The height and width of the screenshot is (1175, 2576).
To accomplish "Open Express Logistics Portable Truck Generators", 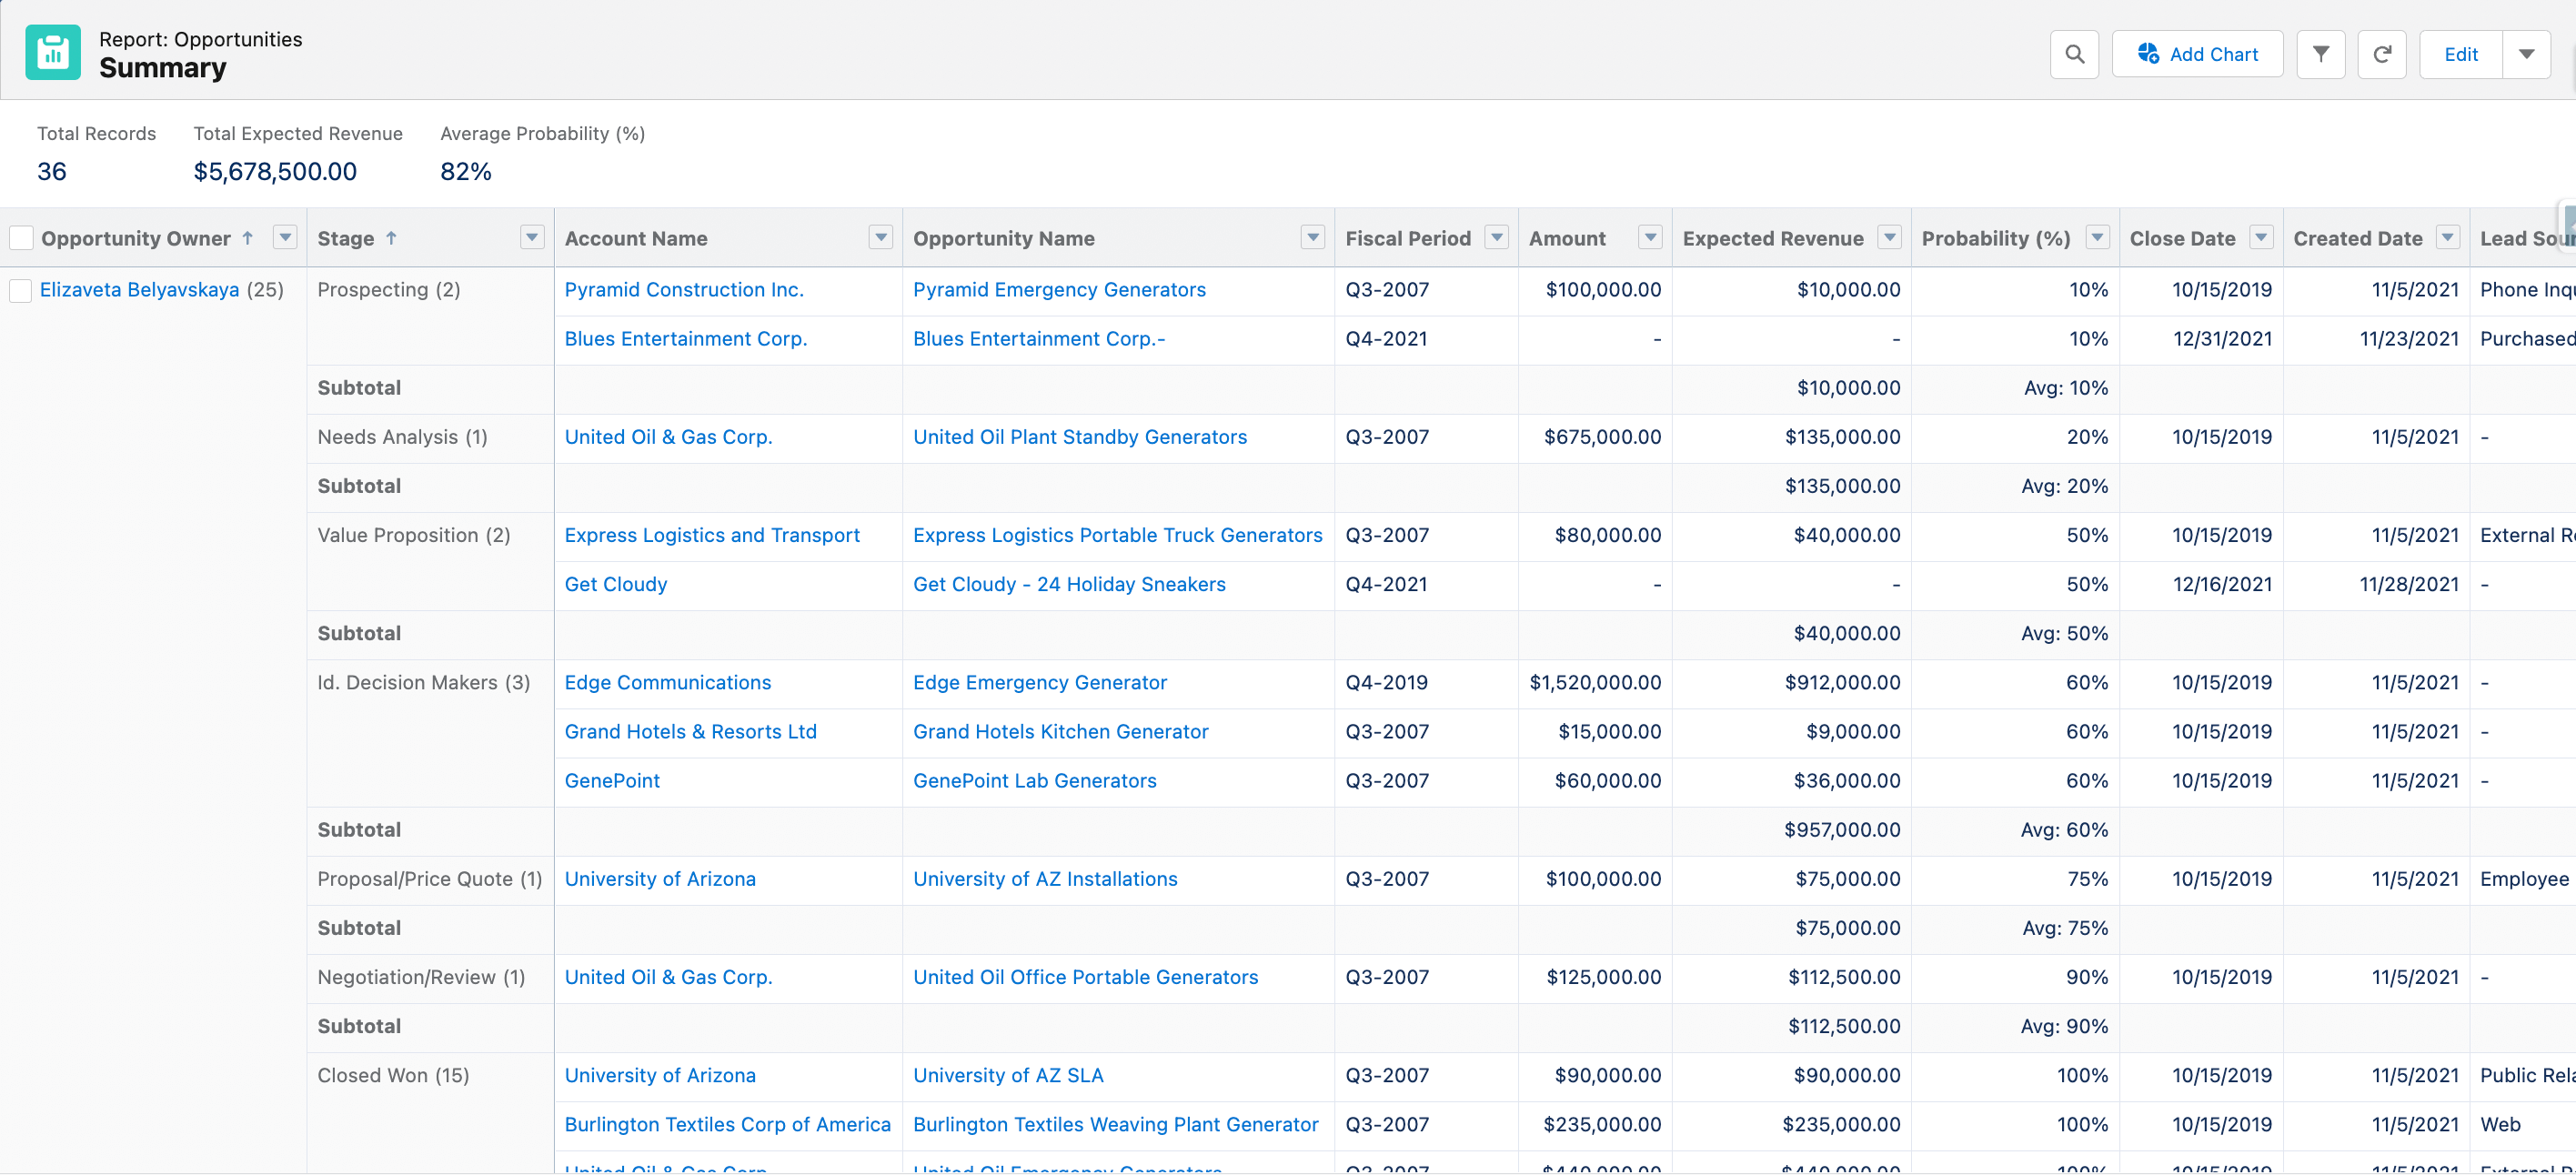I will click(1117, 535).
